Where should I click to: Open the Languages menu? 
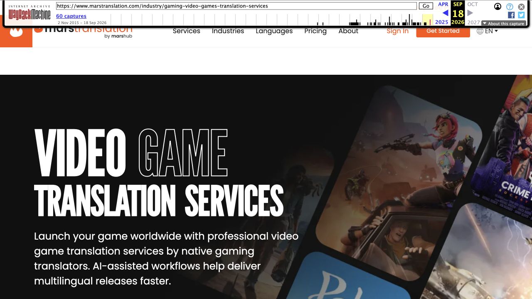coord(274,31)
